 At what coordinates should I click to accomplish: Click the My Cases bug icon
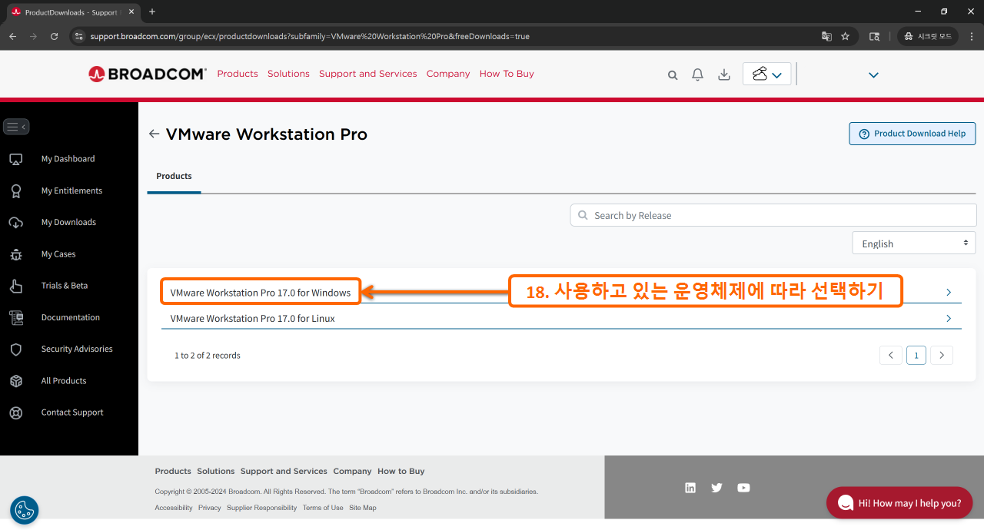point(15,254)
